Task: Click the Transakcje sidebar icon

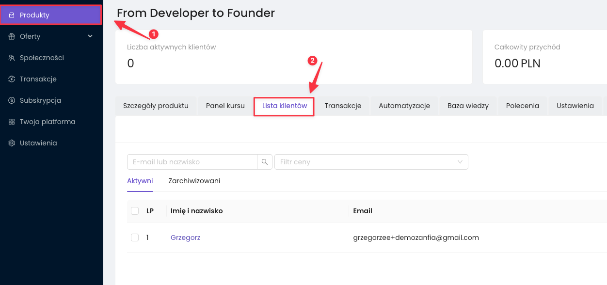Action: pos(12,79)
